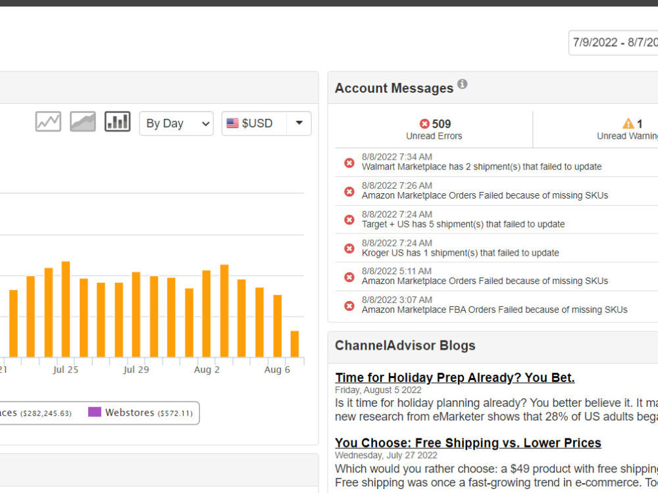Click the date range field showing 7/9/2022
658x493 pixels.
pyautogui.click(x=615, y=42)
